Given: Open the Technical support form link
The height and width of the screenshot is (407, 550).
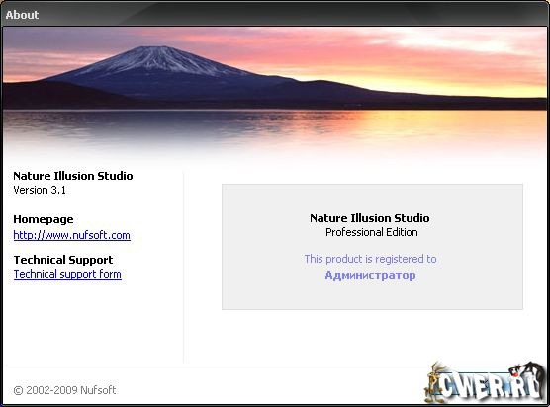Looking at the screenshot, I should coord(67,274).
